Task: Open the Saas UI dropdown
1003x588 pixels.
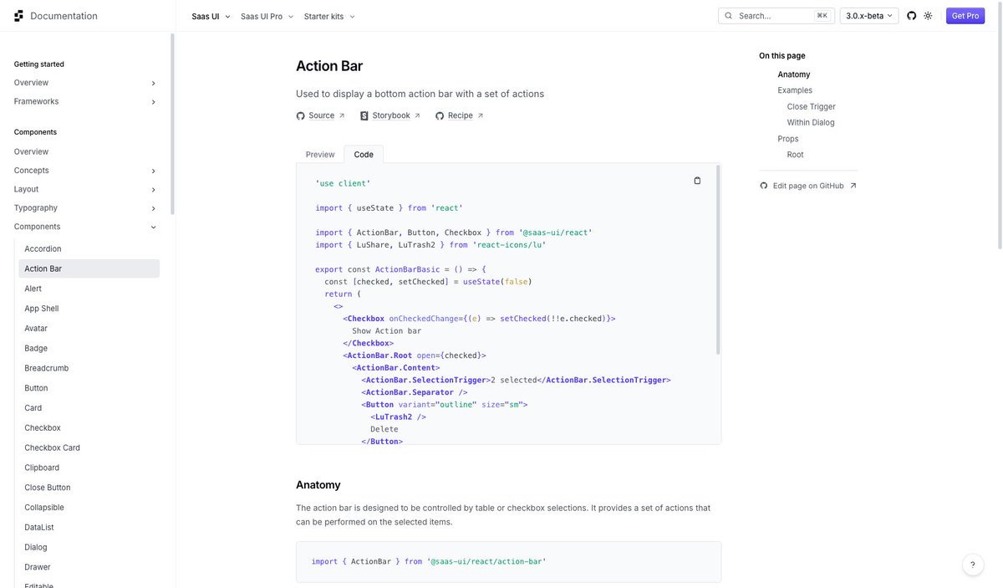Action: coord(211,16)
